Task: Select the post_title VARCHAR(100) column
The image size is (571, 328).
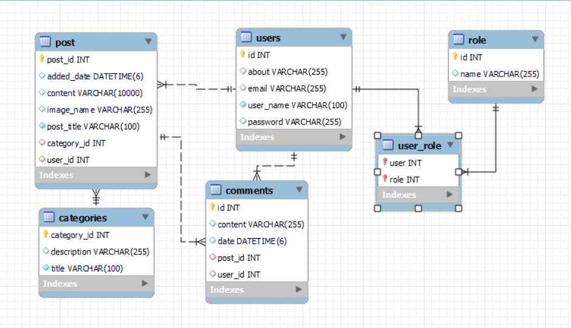Action: click(93, 126)
